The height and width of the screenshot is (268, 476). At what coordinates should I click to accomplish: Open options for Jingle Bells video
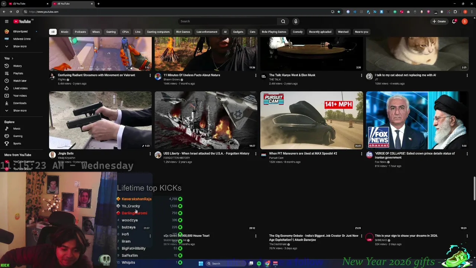(150, 153)
